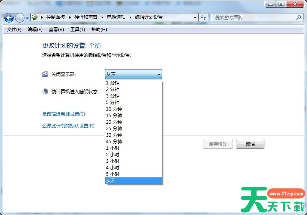Viewport: 307px width, 215px height.
Task: Select 1 分钟 in the list
Action: [x=134, y=83]
